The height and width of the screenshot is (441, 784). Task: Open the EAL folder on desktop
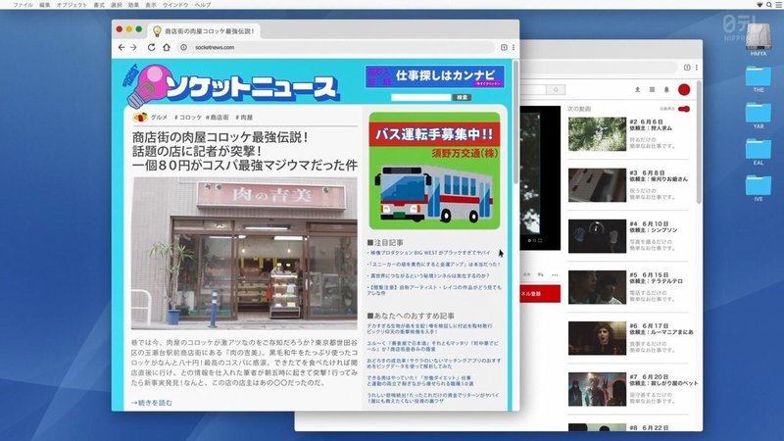pyautogui.click(x=759, y=149)
